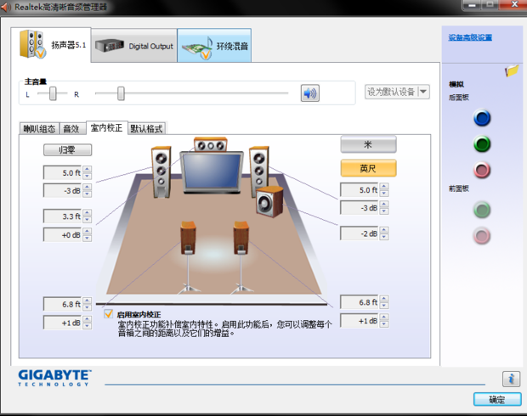The height and width of the screenshot is (416, 527).
Task: Switch units to feet with 英尺 button
Action: pyautogui.click(x=368, y=168)
